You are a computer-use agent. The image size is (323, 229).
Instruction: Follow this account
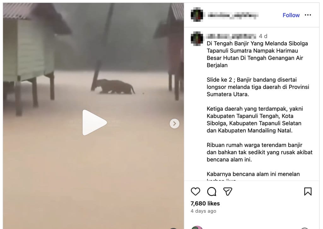click(291, 15)
